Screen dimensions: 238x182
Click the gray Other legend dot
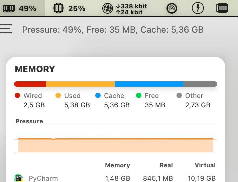(179, 96)
